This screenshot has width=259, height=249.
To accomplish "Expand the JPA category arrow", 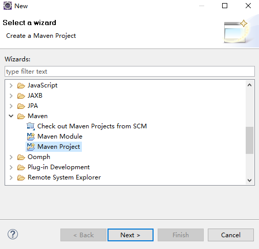I will click(11, 106).
